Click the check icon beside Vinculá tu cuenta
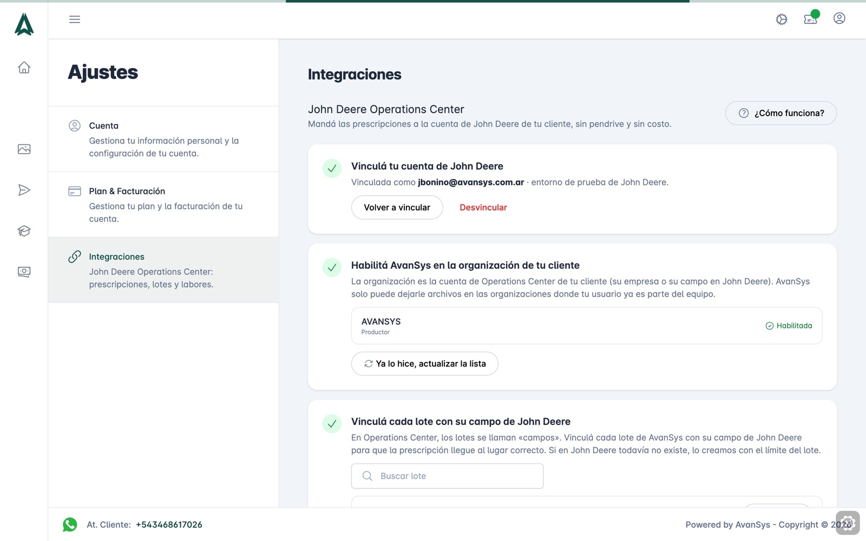The width and height of the screenshot is (866, 541). pyautogui.click(x=332, y=168)
